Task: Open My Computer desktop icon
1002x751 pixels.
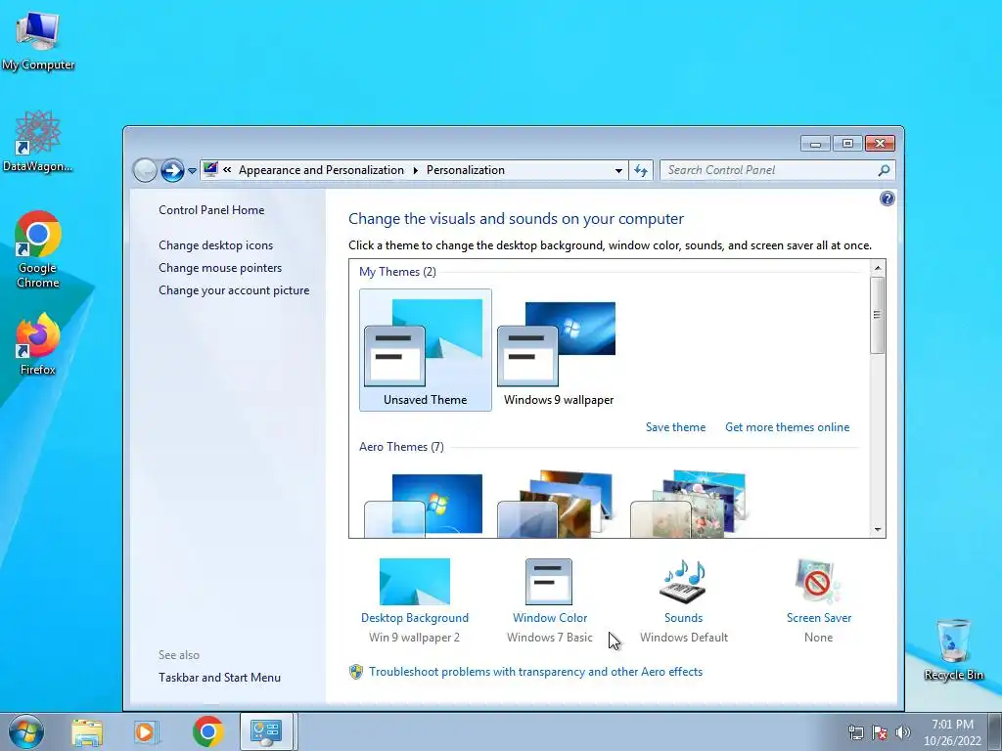Action: [38, 39]
